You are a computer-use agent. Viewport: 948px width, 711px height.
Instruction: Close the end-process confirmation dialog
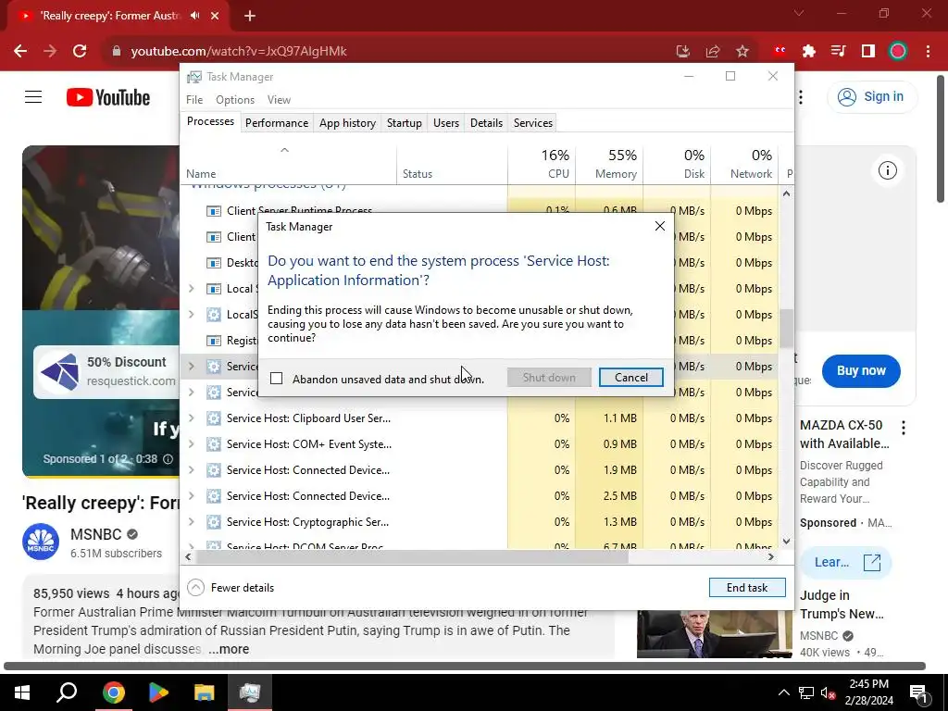coord(659,226)
